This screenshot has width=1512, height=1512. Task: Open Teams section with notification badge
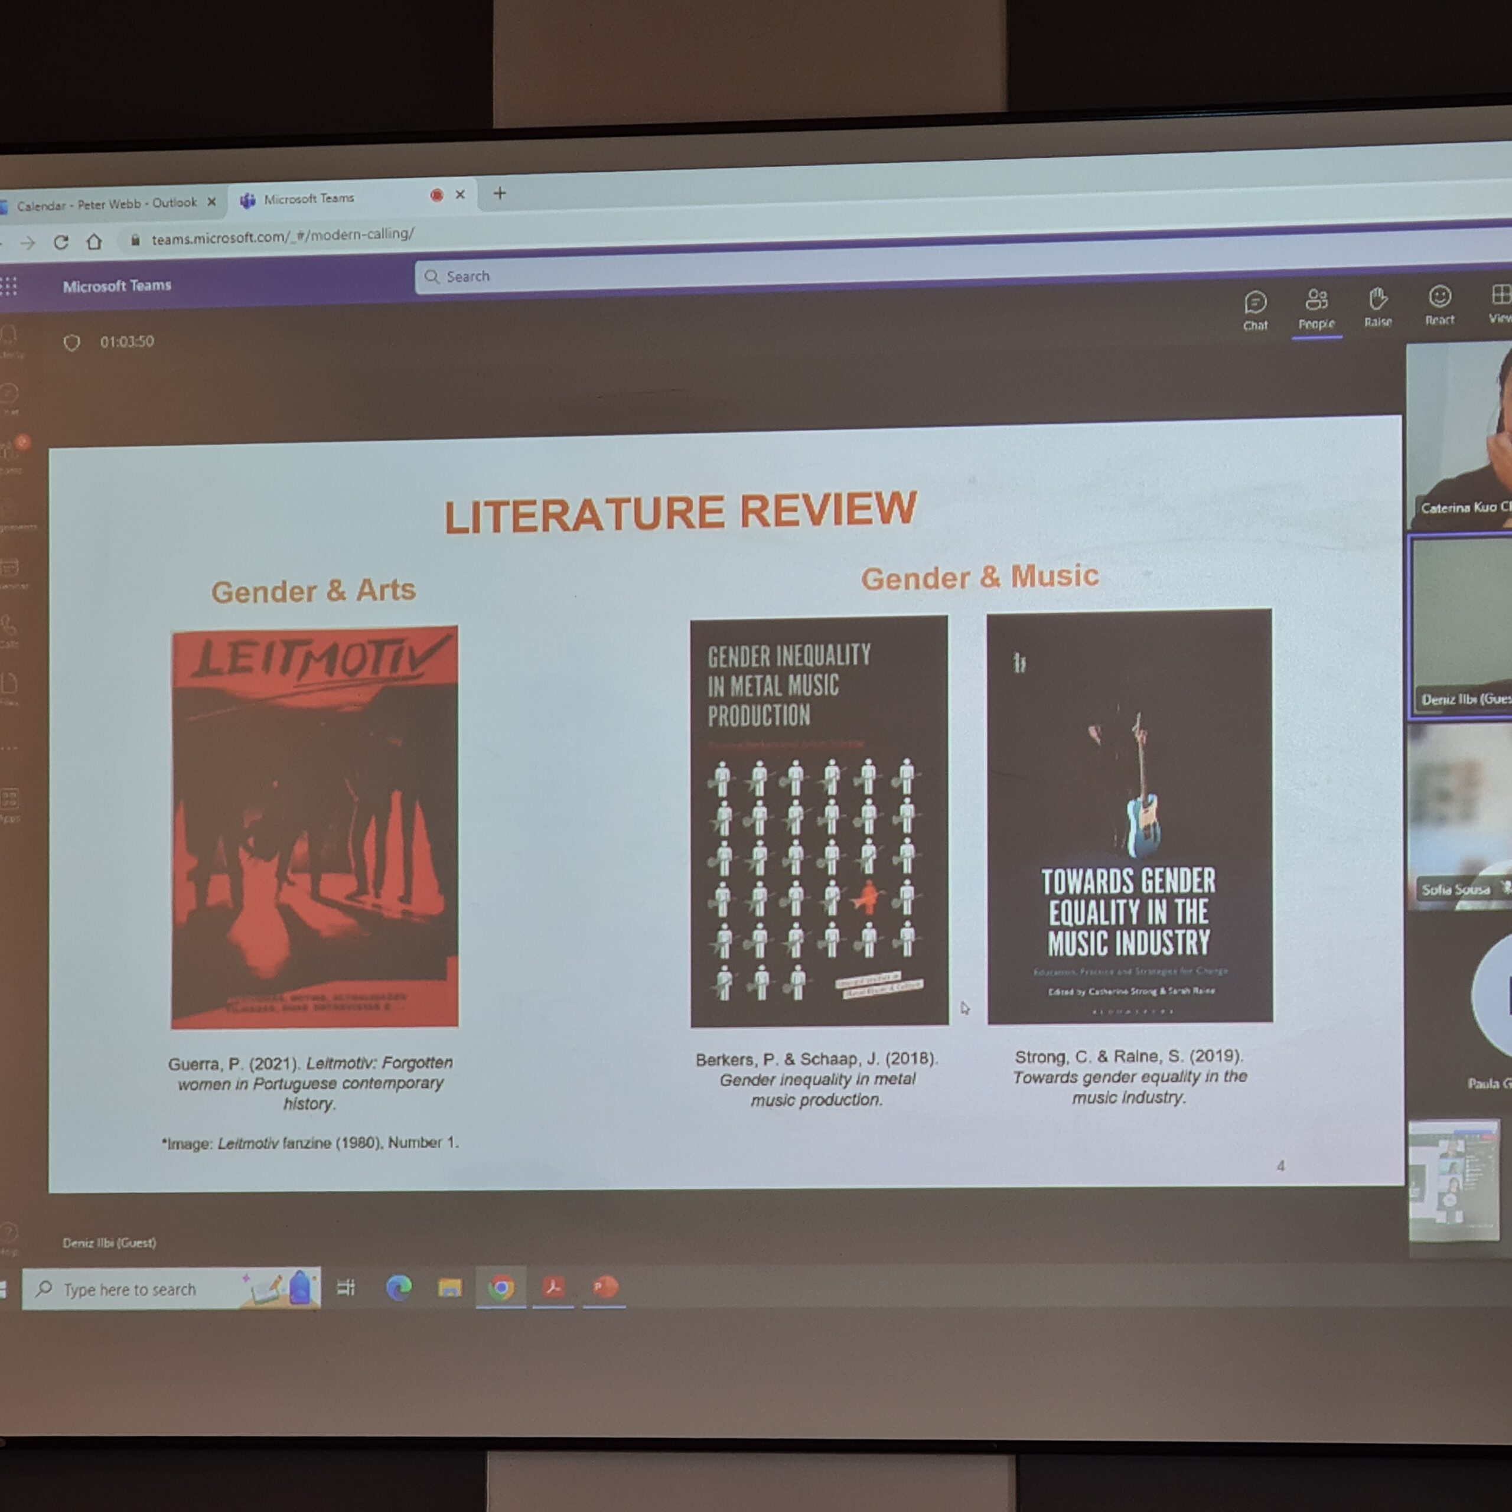tap(12, 455)
